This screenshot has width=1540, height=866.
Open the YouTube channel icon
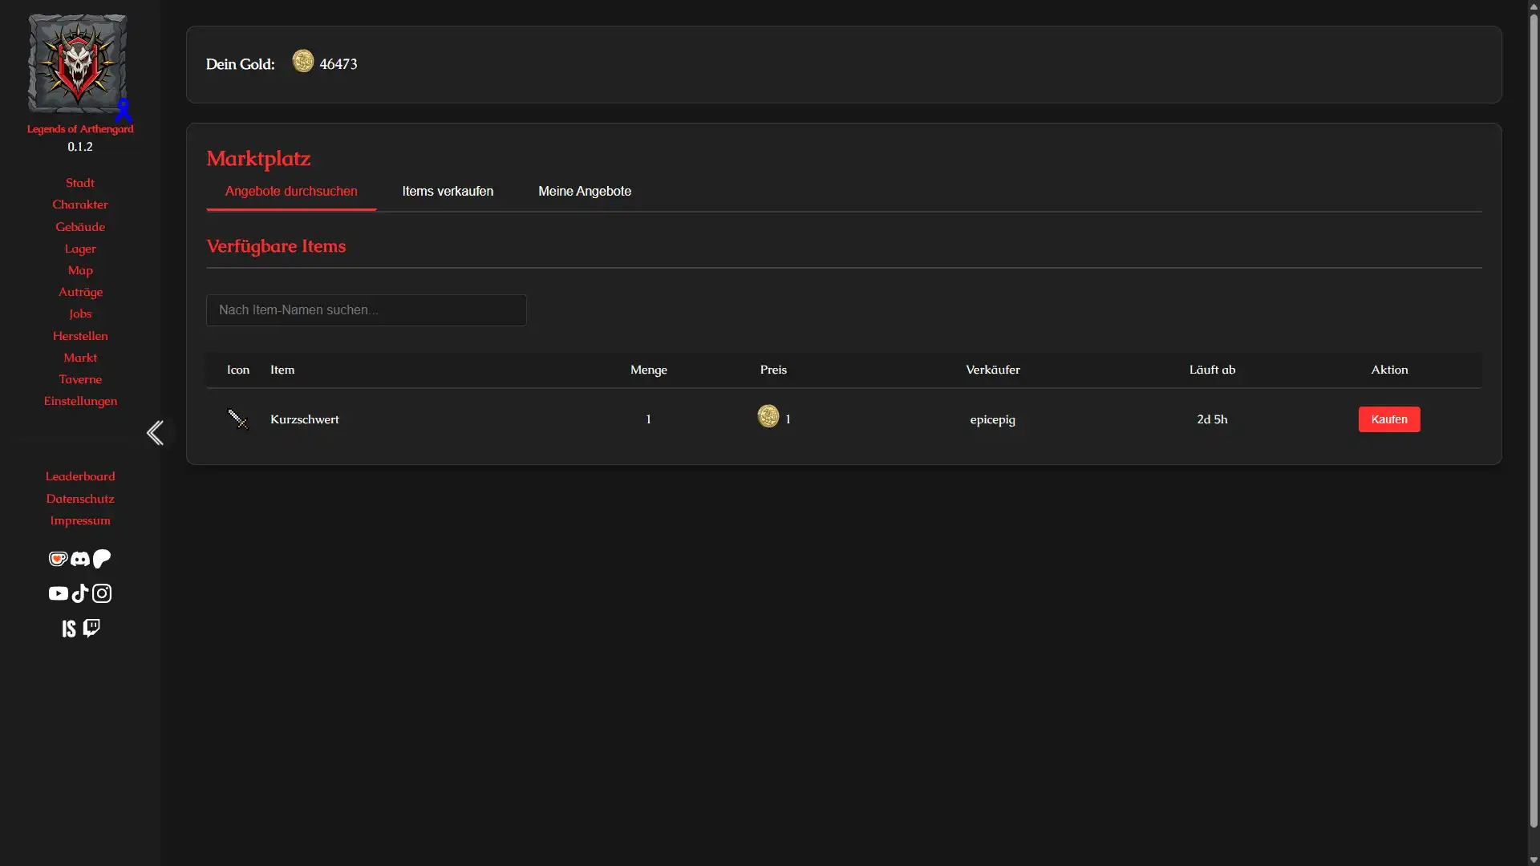57,593
